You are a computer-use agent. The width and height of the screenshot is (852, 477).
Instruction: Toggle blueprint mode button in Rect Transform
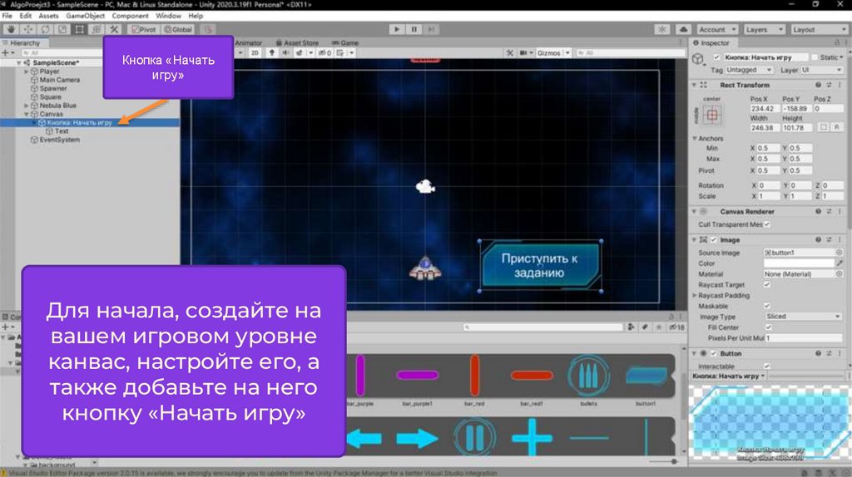pos(824,127)
